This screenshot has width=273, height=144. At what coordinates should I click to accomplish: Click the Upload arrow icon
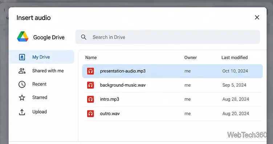coord(22,112)
